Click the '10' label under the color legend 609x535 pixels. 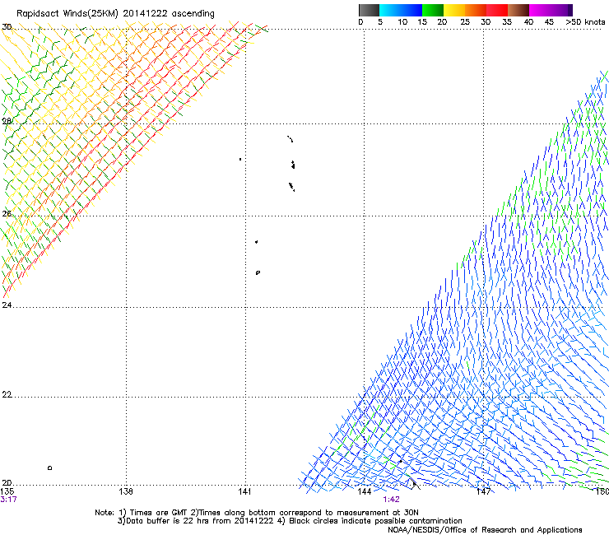click(402, 21)
